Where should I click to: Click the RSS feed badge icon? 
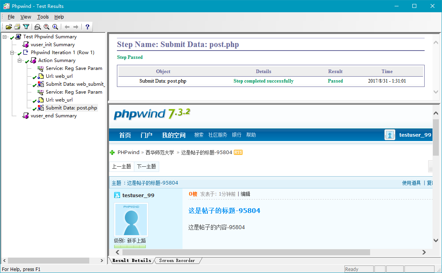pyautogui.click(x=238, y=152)
